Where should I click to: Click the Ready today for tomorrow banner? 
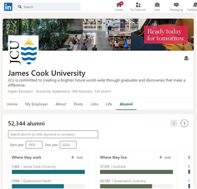click(x=166, y=35)
